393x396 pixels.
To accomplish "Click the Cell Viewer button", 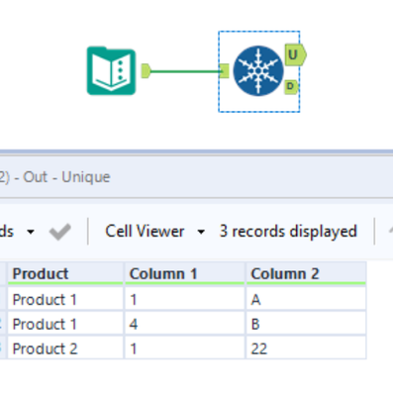I will [145, 232].
